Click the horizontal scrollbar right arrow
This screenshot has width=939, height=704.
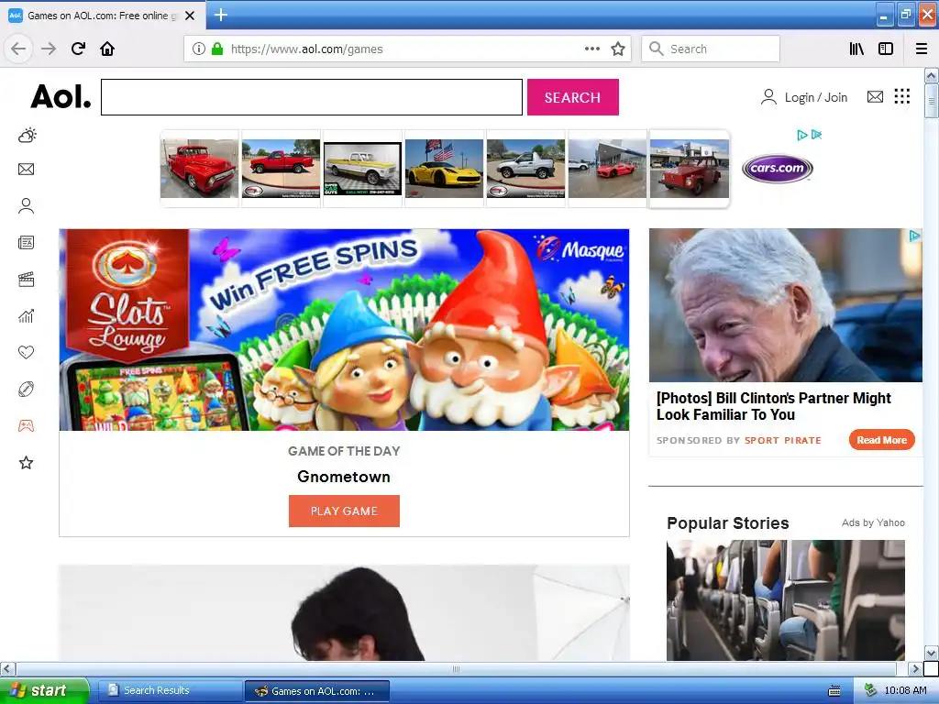point(915,668)
